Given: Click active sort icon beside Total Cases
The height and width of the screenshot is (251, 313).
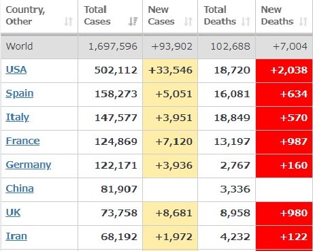Looking at the screenshot, I should tap(133, 21).
